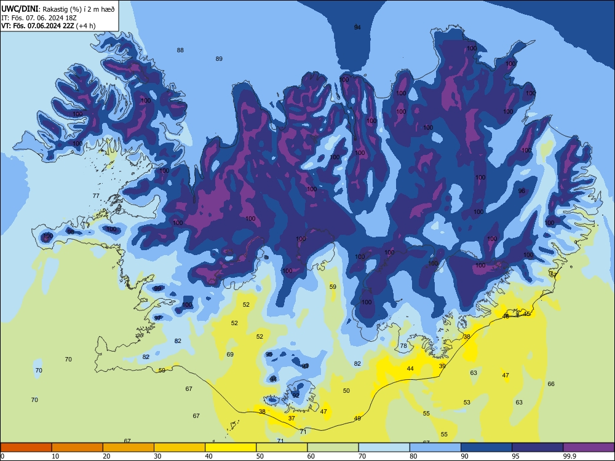Screen dimensions: 615x461
Task: Click the '96' humidity value in the east
Action: click(522, 191)
